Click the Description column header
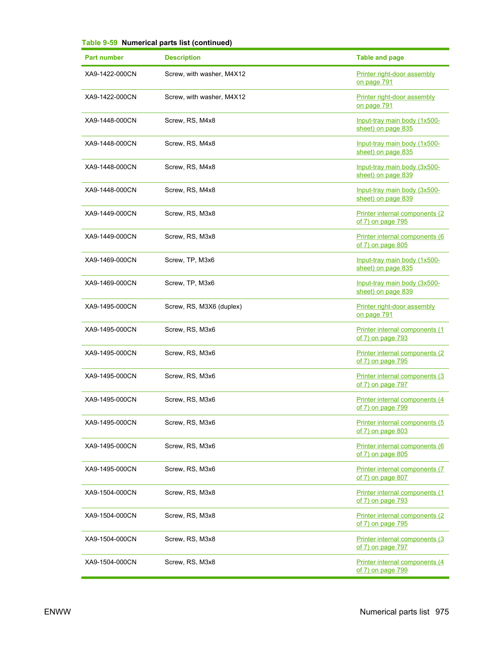This screenshot has height=646, width=486. coord(183,57)
